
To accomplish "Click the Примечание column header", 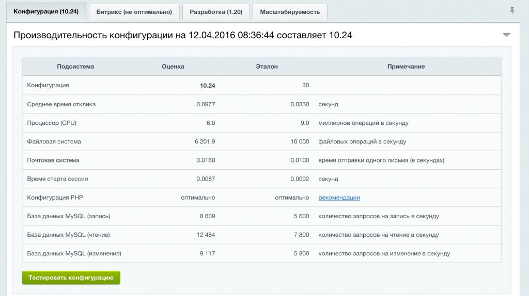I will tap(406, 67).
